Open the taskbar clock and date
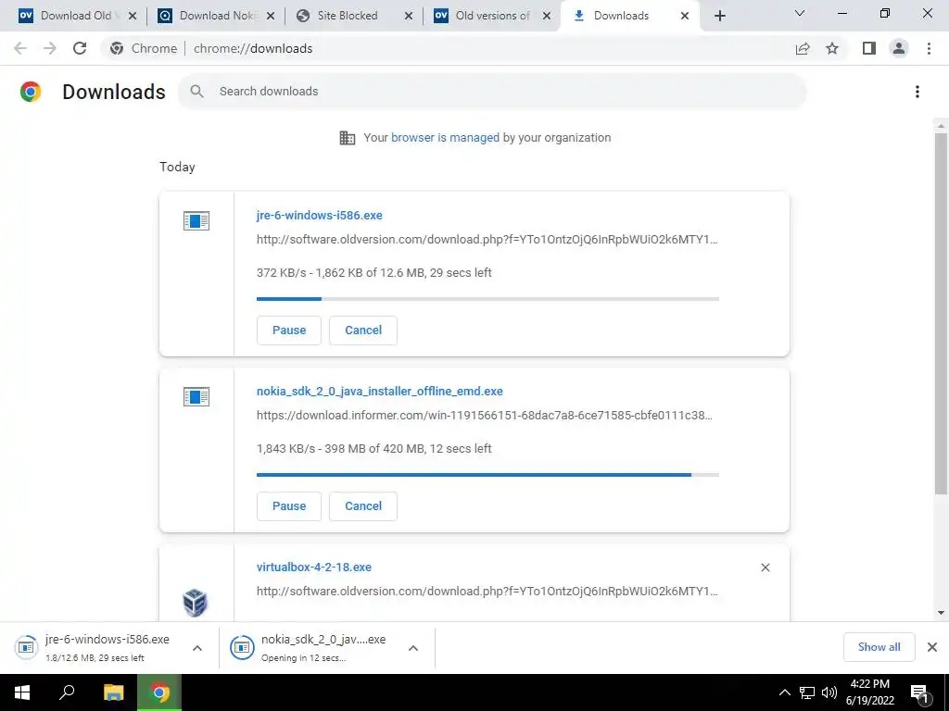949x711 pixels. [x=869, y=692]
